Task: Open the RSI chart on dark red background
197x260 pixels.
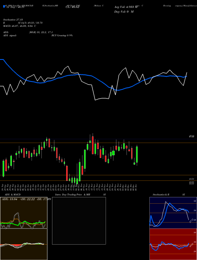Action: coord(173,244)
